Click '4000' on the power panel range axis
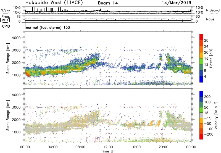The height and width of the screenshot is (153, 221). tap(16, 38)
